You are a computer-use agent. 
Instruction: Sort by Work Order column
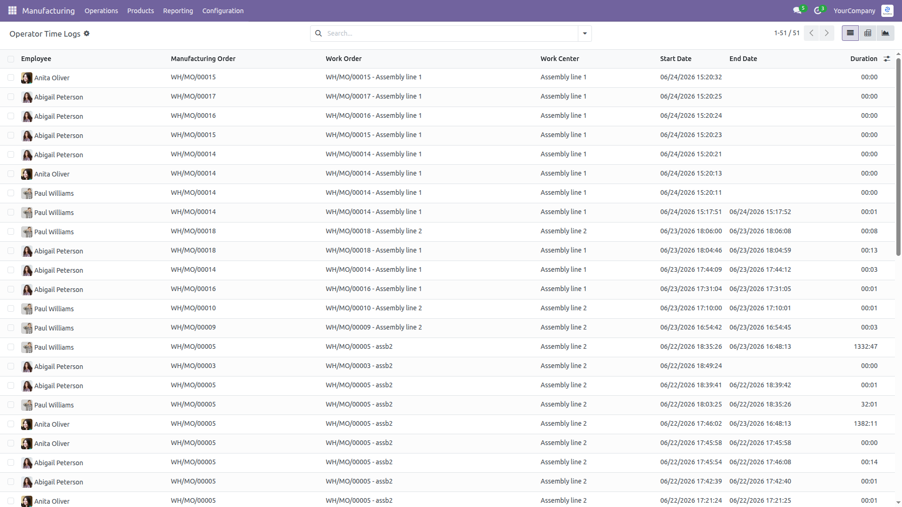pos(343,59)
